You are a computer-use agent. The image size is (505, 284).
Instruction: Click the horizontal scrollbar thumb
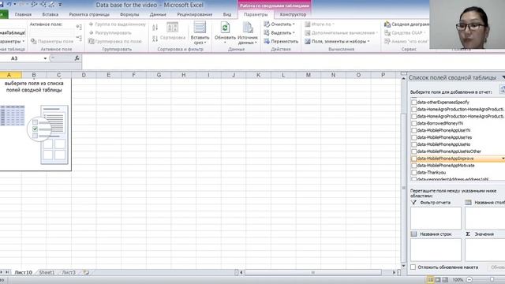coord(312,272)
